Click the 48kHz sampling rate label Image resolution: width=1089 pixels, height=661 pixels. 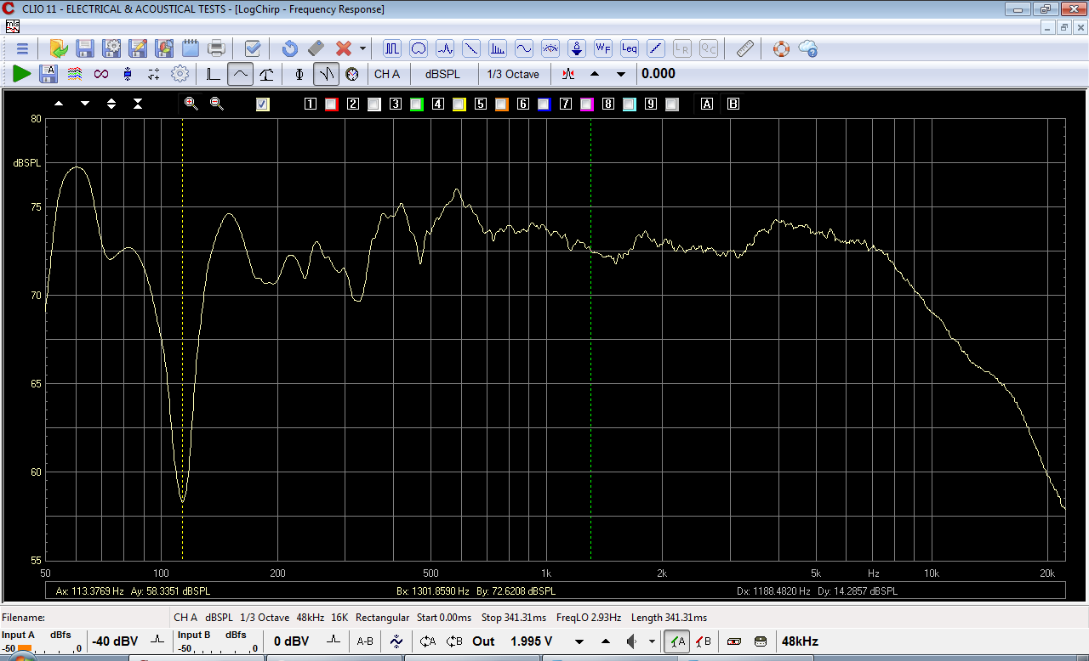[800, 641]
